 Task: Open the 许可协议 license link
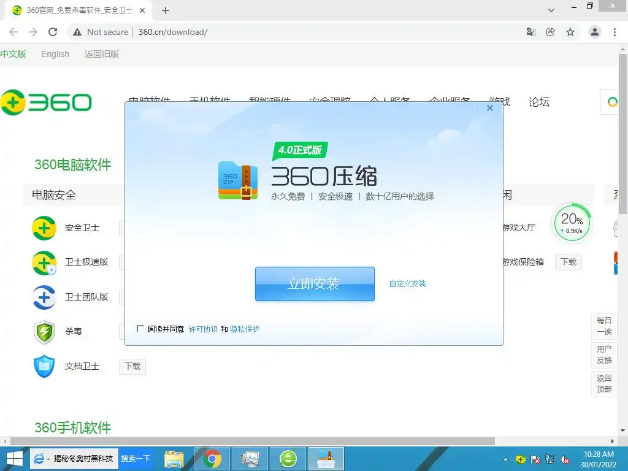tap(203, 329)
